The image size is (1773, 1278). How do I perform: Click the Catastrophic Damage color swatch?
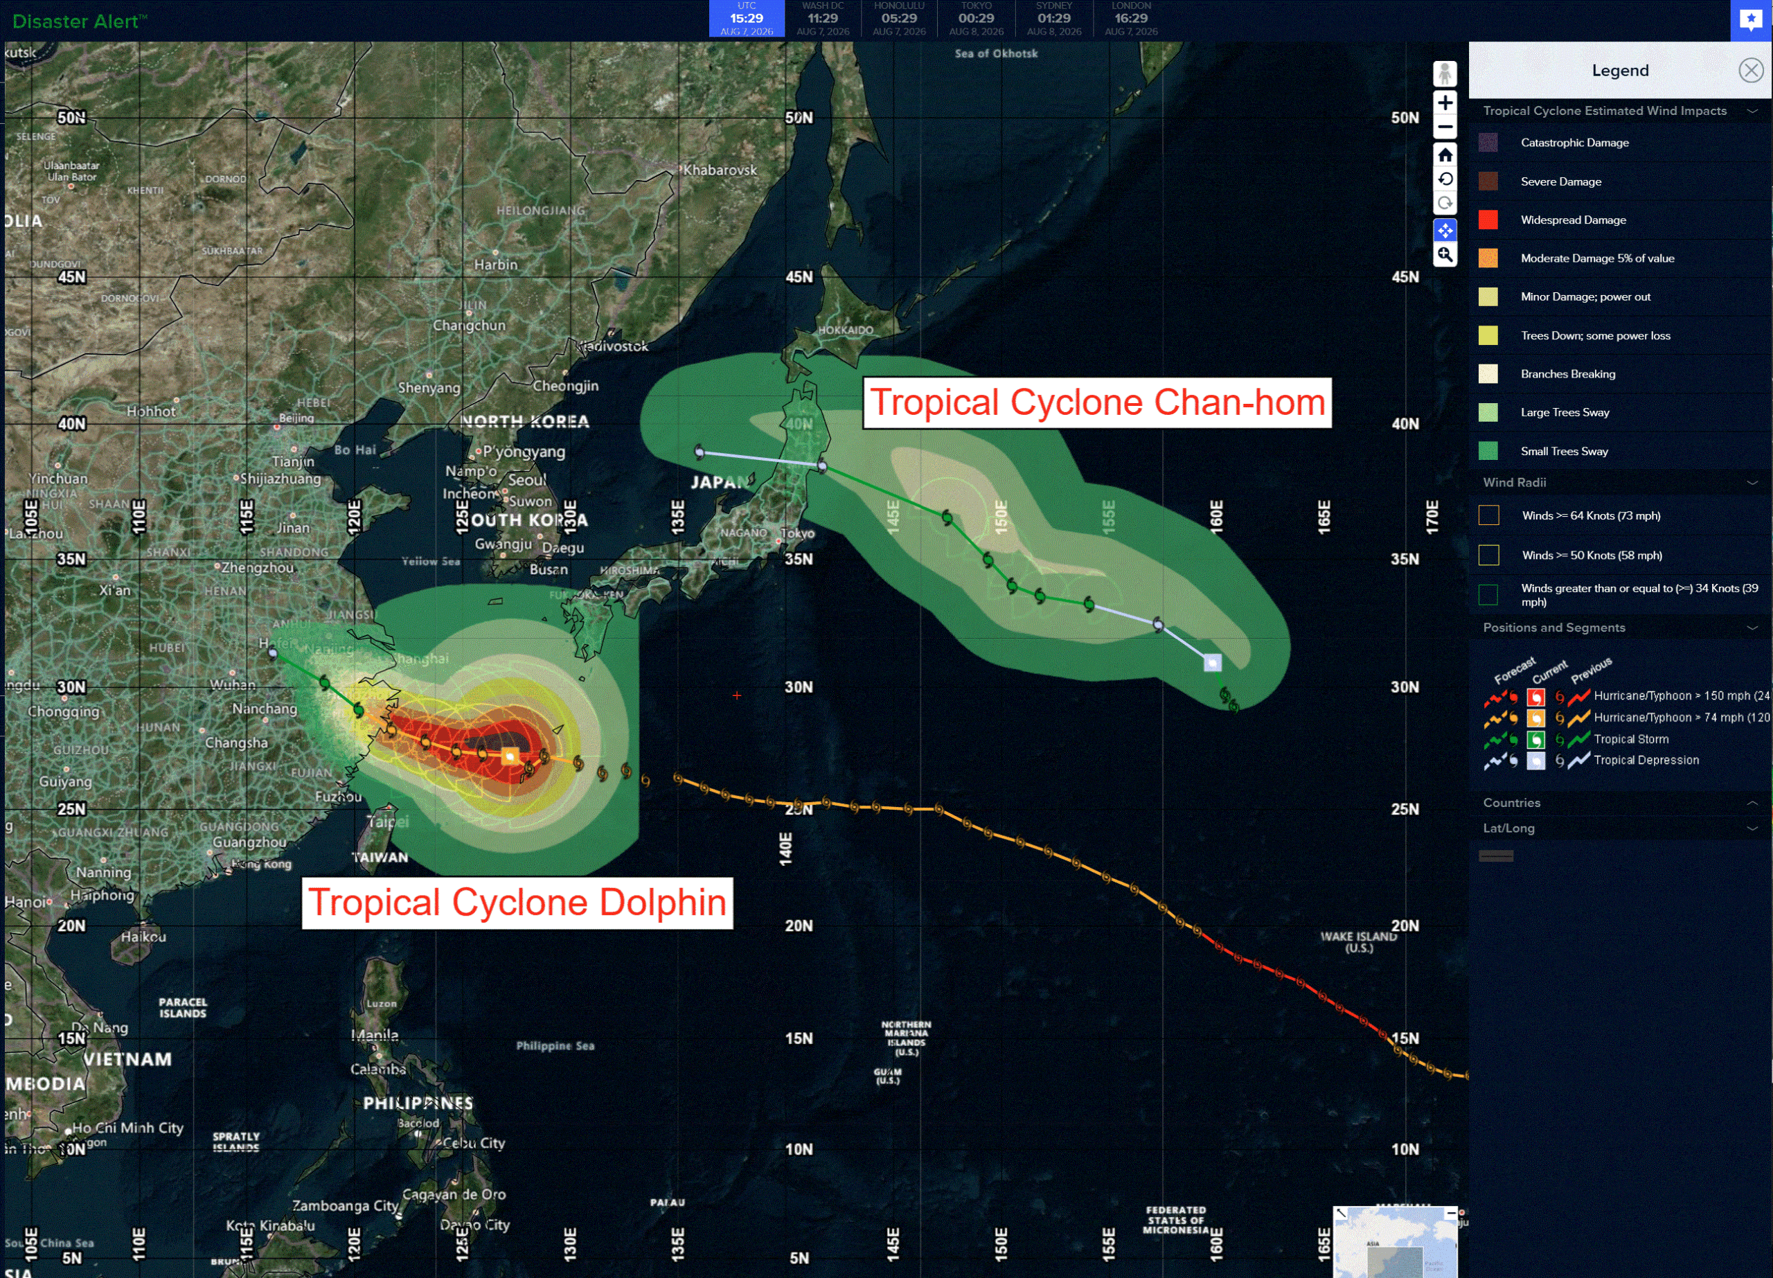[1488, 142]
